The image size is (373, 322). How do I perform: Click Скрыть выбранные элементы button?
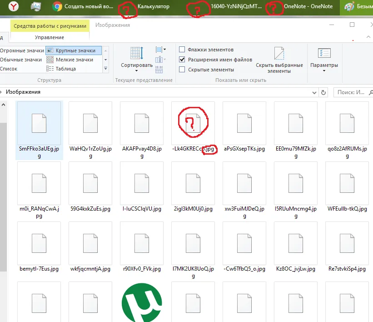(x=279, y=60)
